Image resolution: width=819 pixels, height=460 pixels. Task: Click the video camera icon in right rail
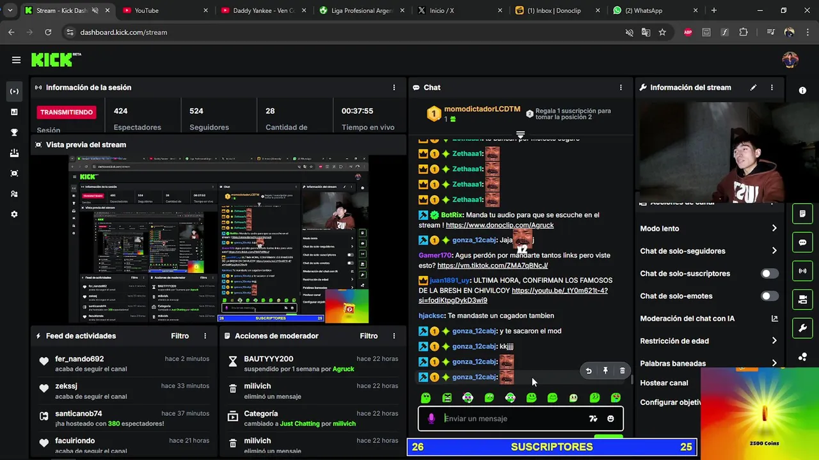802,300
